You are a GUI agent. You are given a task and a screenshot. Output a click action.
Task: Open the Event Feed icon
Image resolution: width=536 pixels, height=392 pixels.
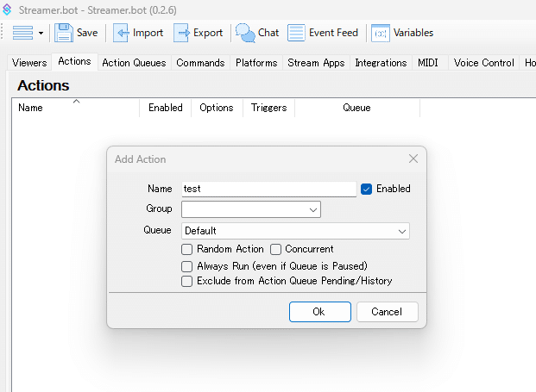pyautogui.click(x=296, y=33)
